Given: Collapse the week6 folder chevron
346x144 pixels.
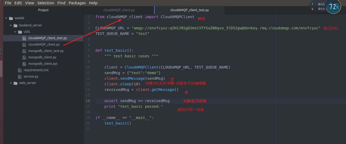Looking at the screenshot, I should (x=6, y=18).
